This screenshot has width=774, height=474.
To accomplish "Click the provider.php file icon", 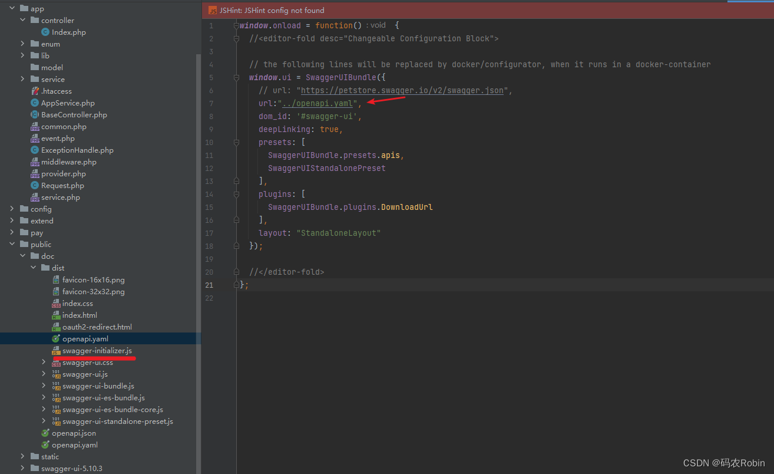I will tap(35, 173).
